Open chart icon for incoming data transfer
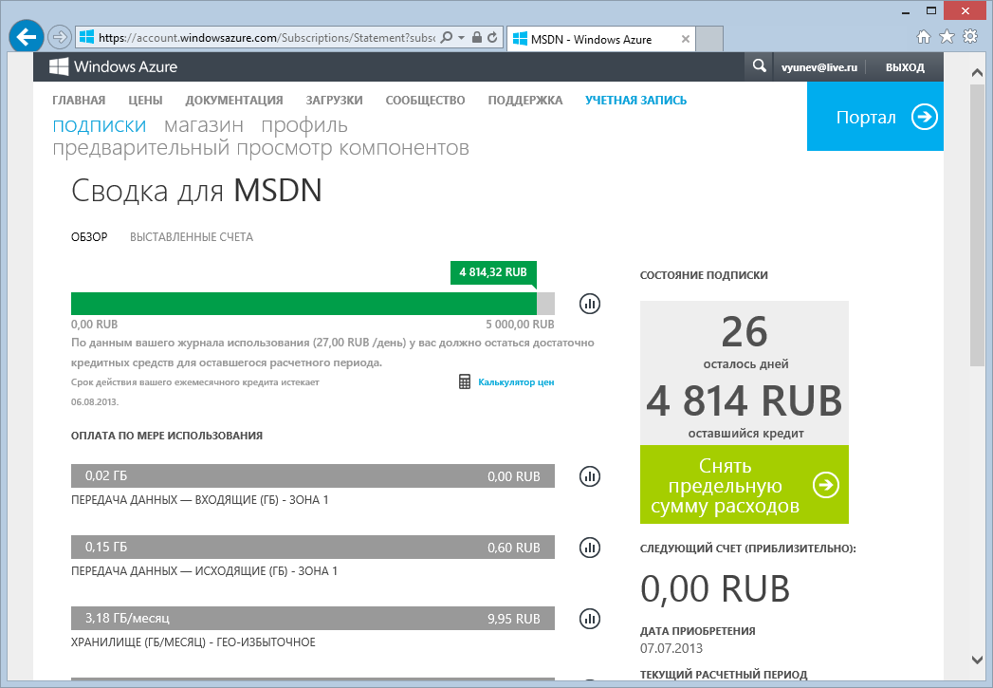This screenshot has width=993, height=688. pos(590,475)
